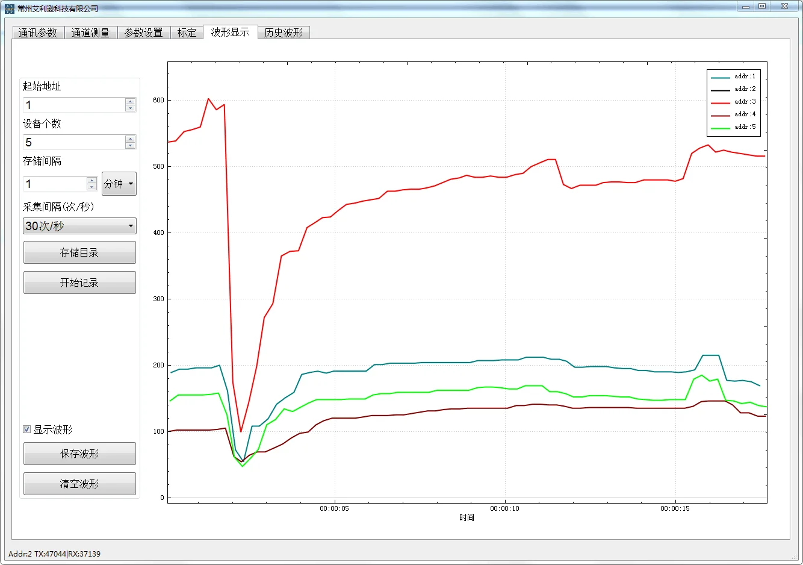Decrease the 设备个数 value with the down arrow
Viewport: 803px width, 565px height.
coord(130,146)
